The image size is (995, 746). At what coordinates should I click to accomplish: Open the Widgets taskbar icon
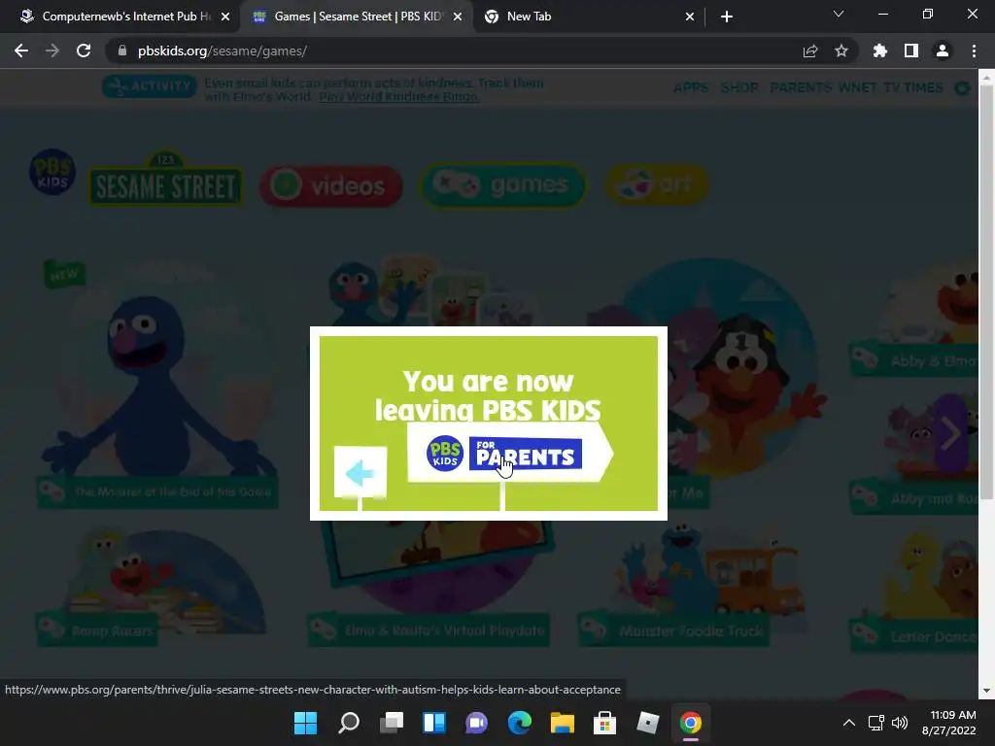point(434,723)
